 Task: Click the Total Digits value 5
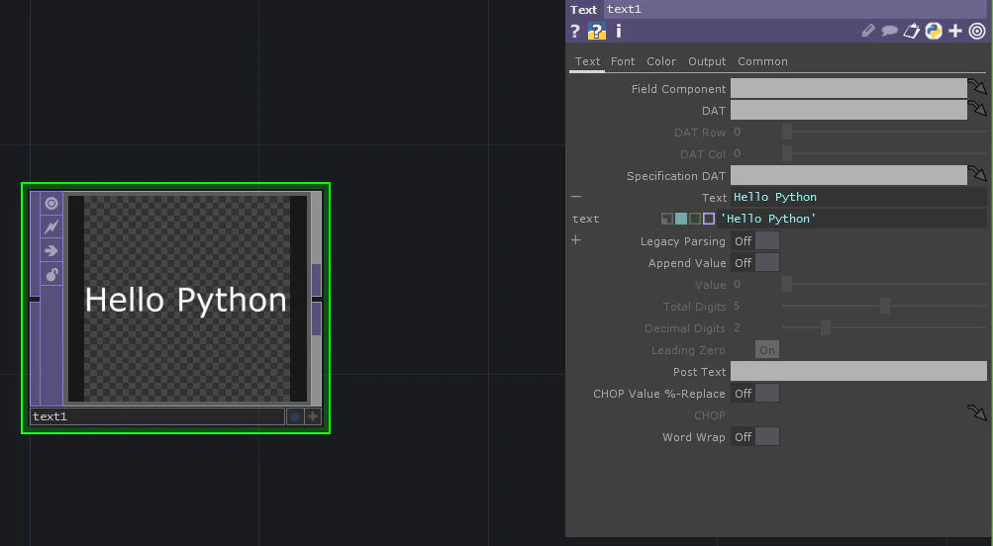click(737, 307)
